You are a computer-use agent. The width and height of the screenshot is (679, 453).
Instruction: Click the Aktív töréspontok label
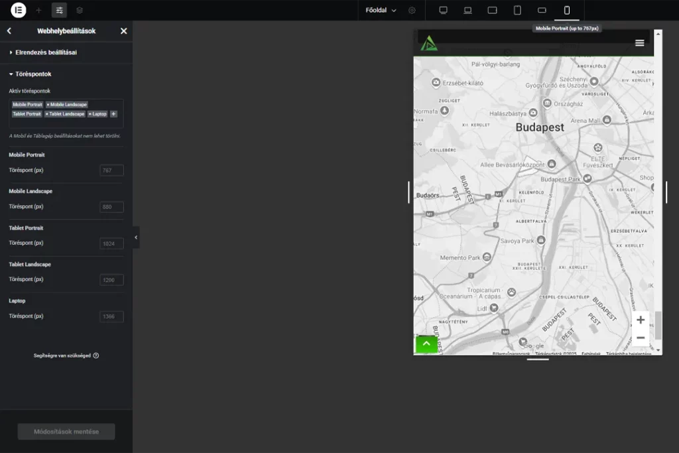tap(29, 91)
